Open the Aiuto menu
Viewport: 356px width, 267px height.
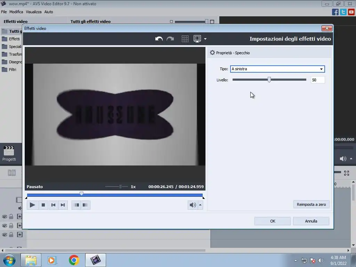coord(49,12)
